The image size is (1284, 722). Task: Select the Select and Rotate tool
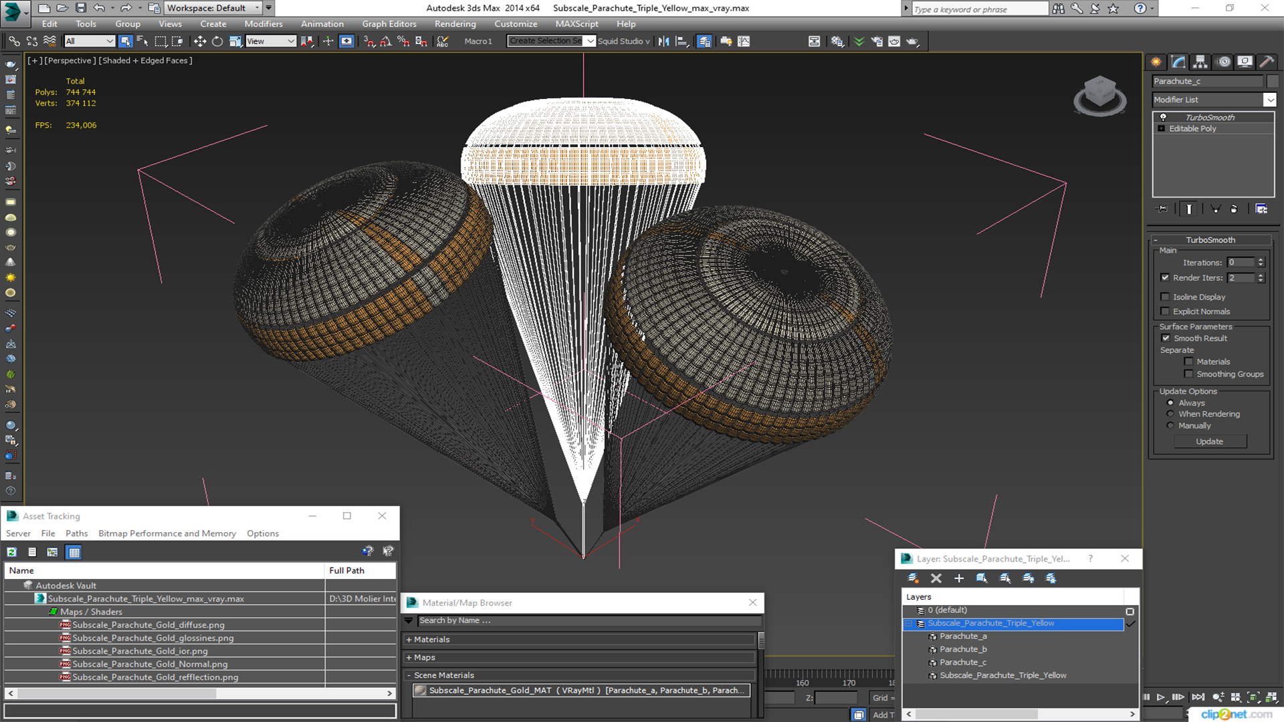point(217,41)
